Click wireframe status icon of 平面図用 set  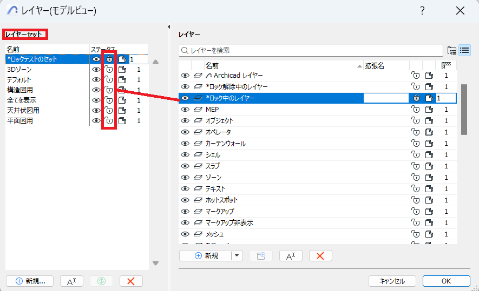pos(122,121)
